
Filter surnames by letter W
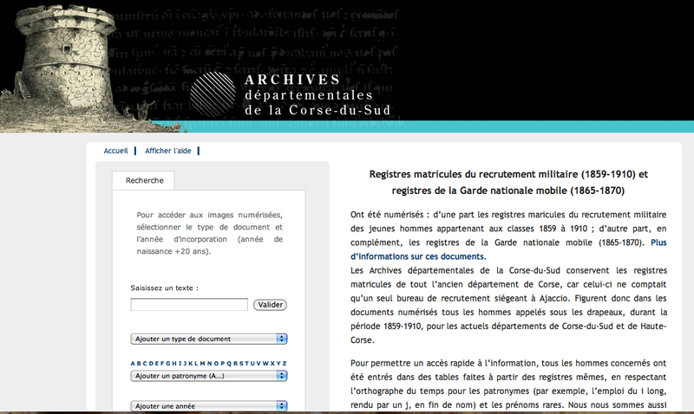(265, 363)
